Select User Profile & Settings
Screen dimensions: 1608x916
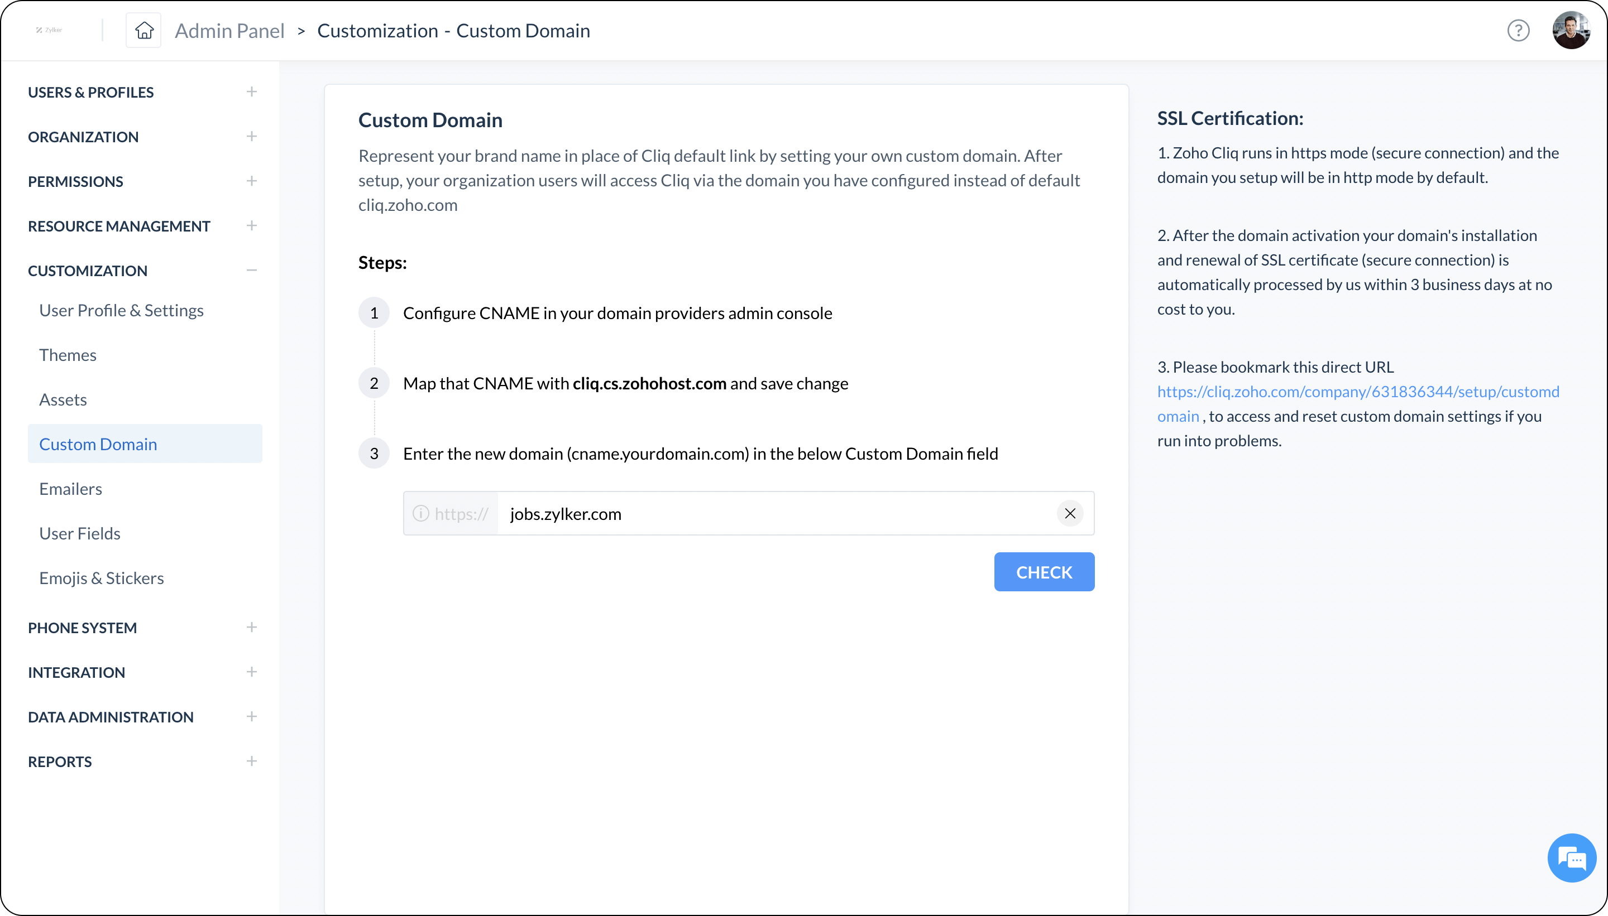click(121, 310)
